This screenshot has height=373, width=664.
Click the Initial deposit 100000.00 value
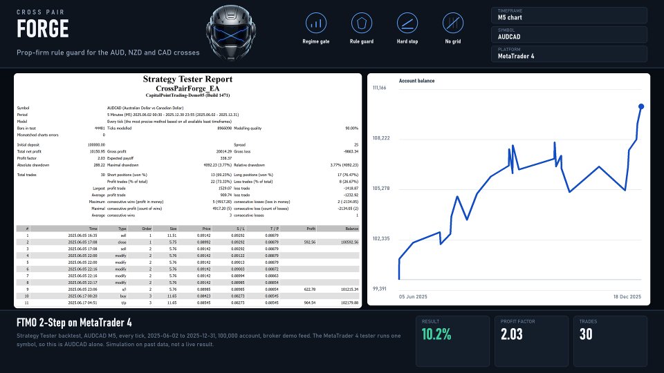97,144
